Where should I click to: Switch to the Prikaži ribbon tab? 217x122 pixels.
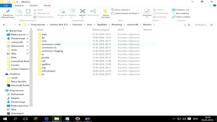click(47, 5)
